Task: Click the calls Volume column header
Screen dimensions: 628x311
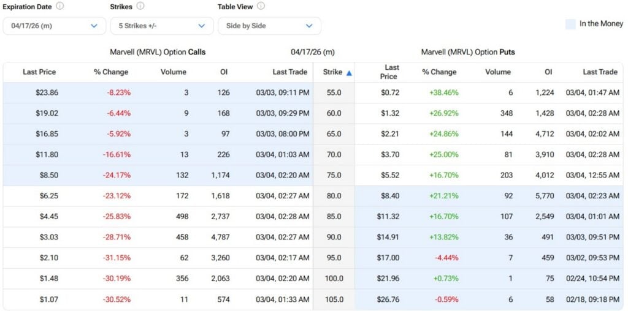Action: (173, 72)
